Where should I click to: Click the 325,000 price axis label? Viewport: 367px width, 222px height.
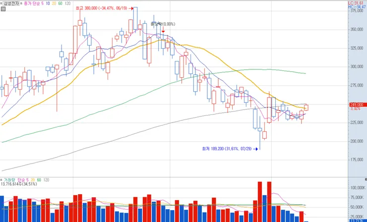357,48
